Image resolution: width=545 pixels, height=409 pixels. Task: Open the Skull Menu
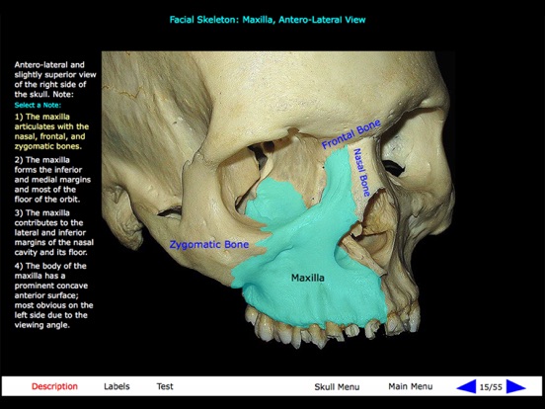tap(337, 386)
